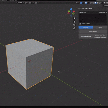Click the Select Camera warning icon
The height and width of the screenshot is (108, 108).
(x=80, y=24)
